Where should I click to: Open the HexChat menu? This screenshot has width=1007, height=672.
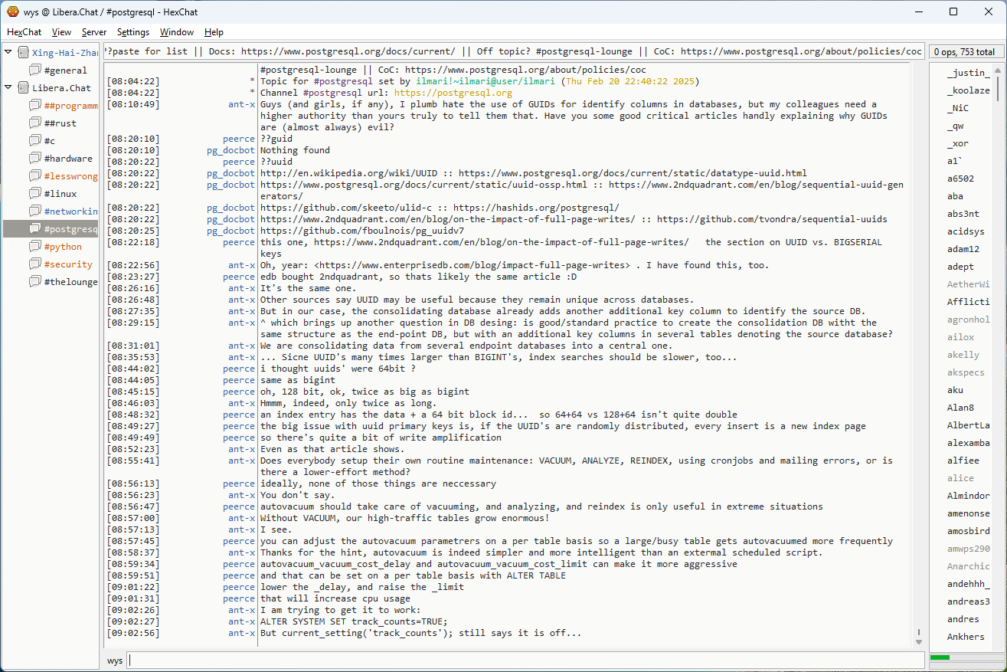click(x=24, y=32)
